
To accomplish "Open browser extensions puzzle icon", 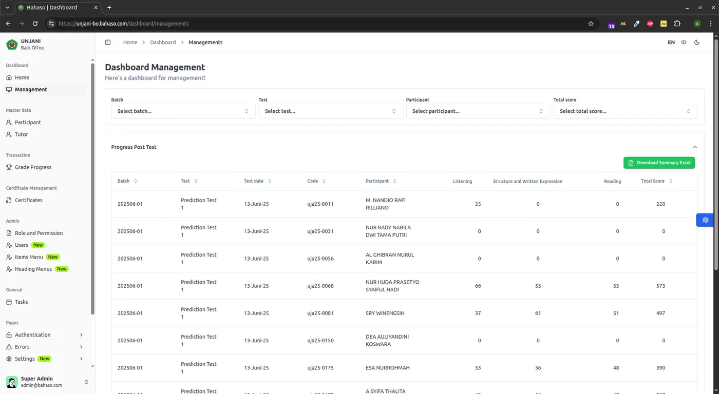I will pyautogui.click(x=677, y=24).
